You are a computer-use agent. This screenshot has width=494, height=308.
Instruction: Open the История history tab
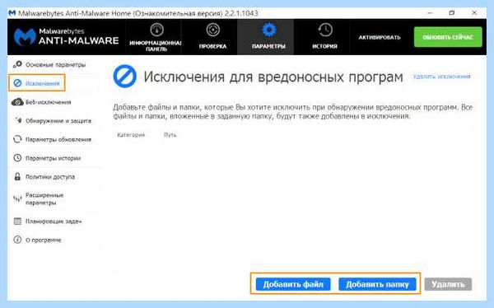[x=325, y=37]
